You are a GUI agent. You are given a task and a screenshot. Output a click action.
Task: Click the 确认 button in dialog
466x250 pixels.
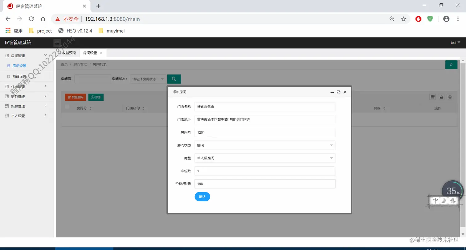click(202, 197)
